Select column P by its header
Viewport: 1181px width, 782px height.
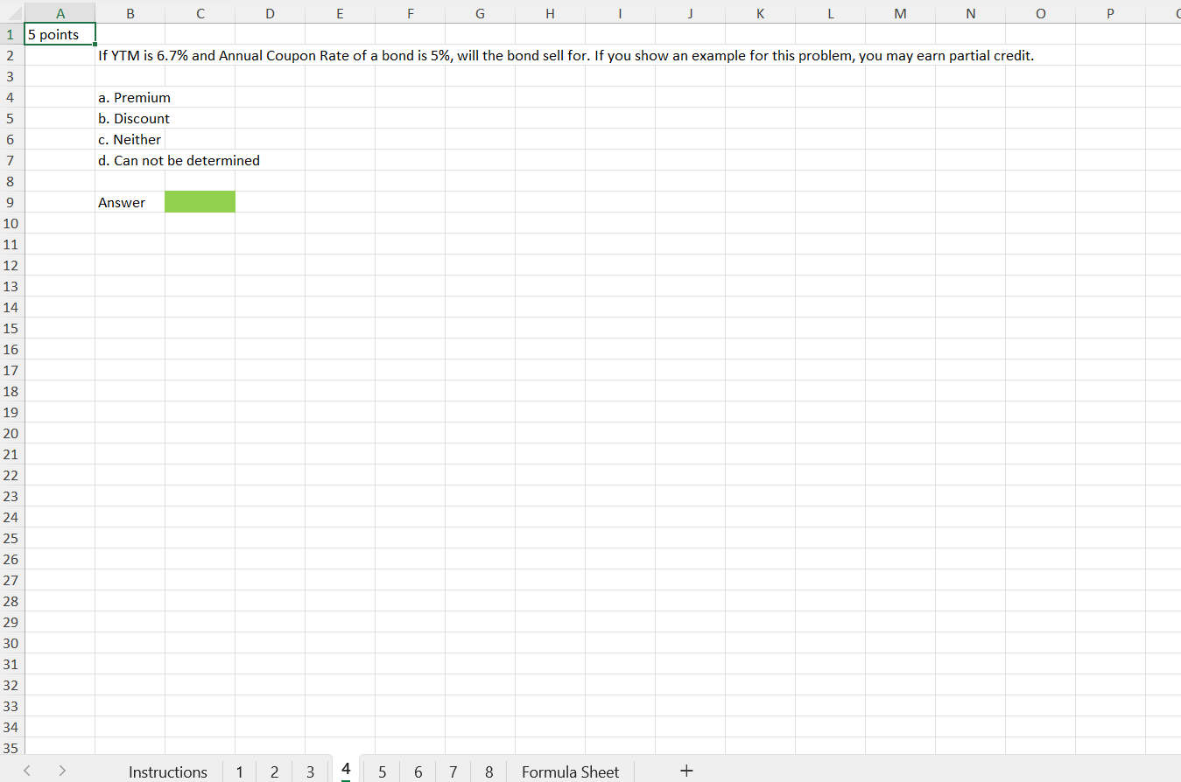pyautogui.click(x=1110, y=13)
